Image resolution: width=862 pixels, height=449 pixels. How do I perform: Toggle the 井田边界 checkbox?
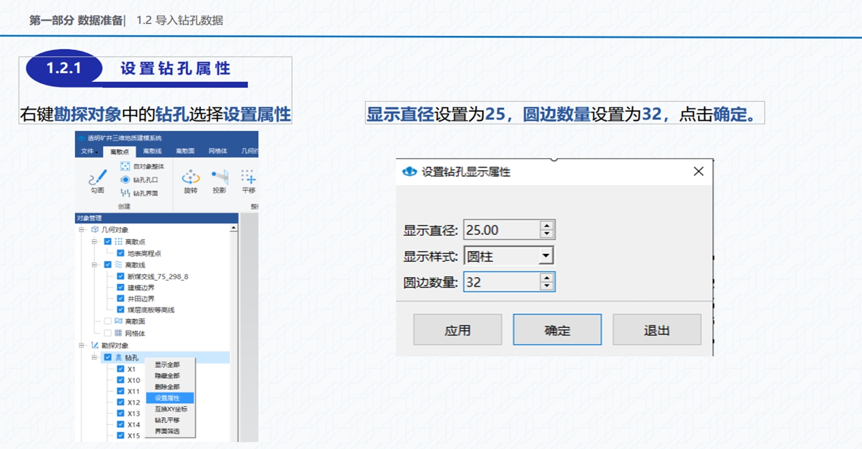point(121,299)
